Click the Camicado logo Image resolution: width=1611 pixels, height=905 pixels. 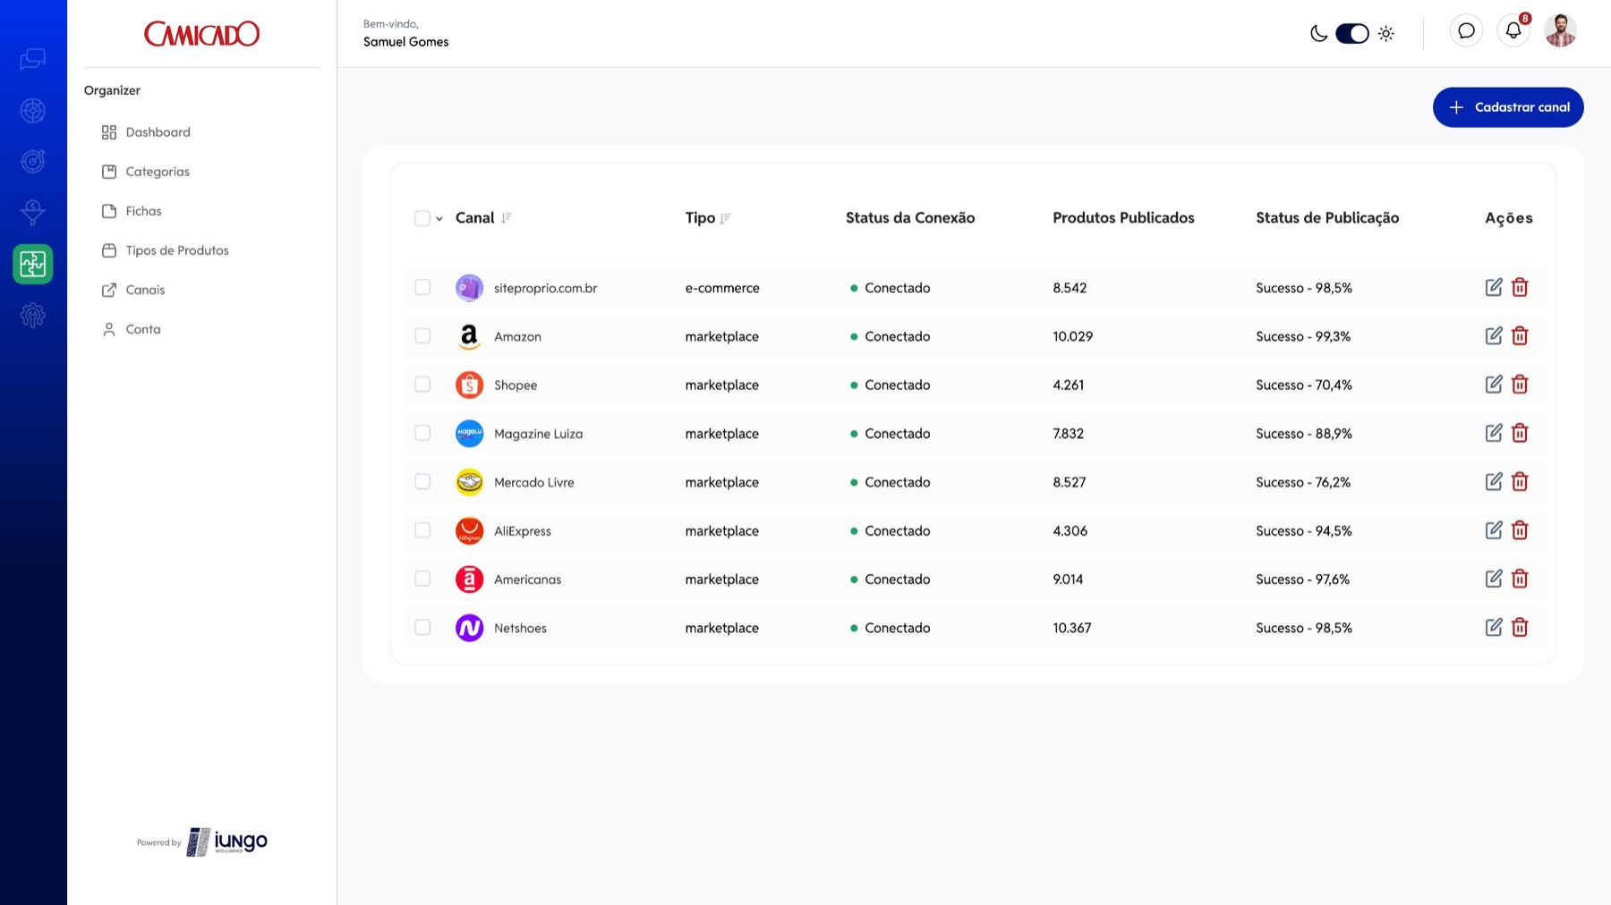coord(201,34)
